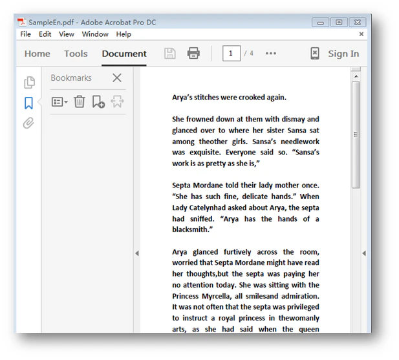Open the more tools ellipsis menu

coord(271,53)
